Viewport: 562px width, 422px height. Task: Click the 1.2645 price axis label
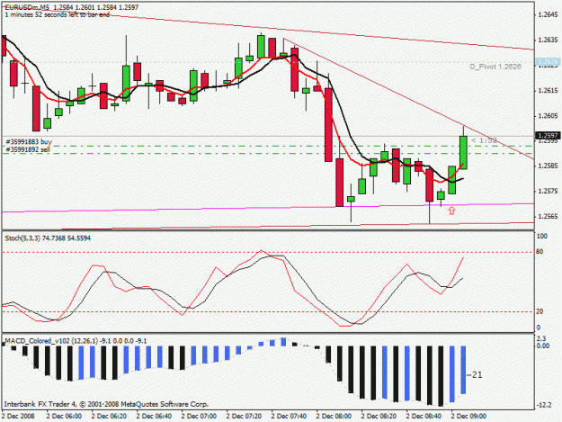pyautogui.click(x=549, y=14)
